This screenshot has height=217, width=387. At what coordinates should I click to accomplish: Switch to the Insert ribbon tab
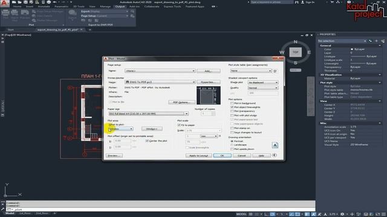point(30,7)
